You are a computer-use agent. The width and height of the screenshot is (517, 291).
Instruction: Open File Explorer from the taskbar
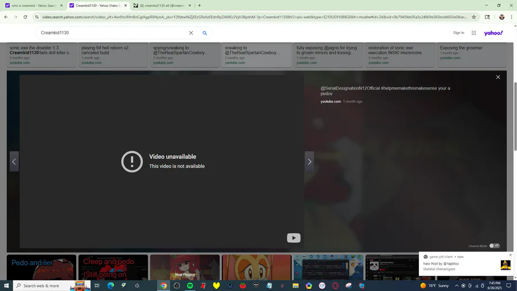[295, 286]
